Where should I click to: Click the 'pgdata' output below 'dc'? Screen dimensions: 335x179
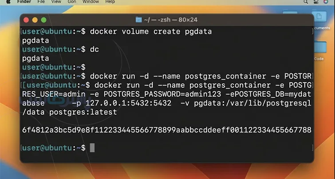click(x=35, y=58)
